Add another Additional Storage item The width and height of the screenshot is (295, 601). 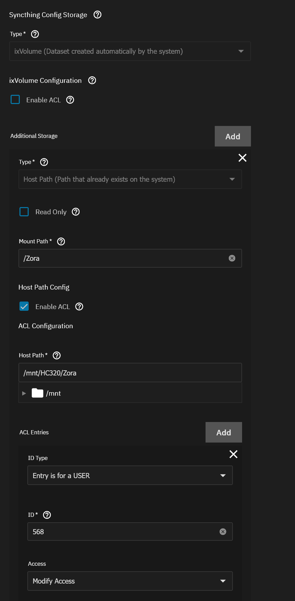pyautogui.click(x=233, y=136)
